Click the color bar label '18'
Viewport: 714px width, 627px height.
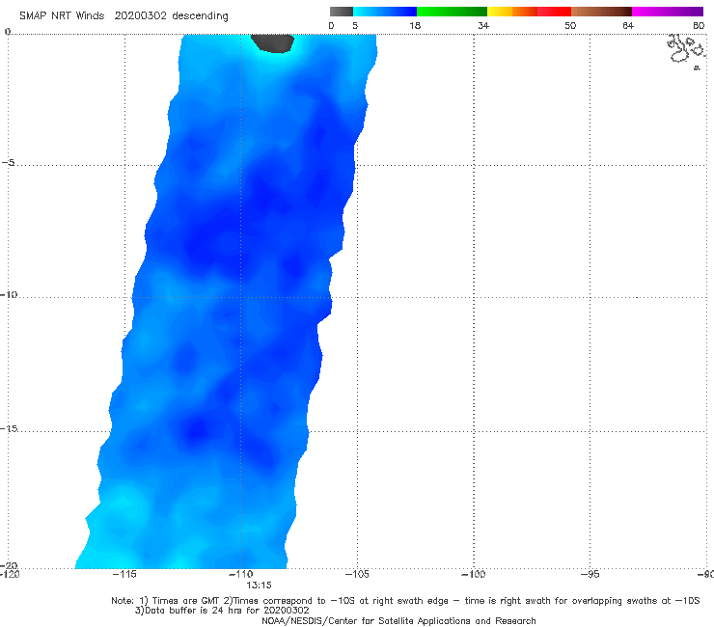(415, 25)
